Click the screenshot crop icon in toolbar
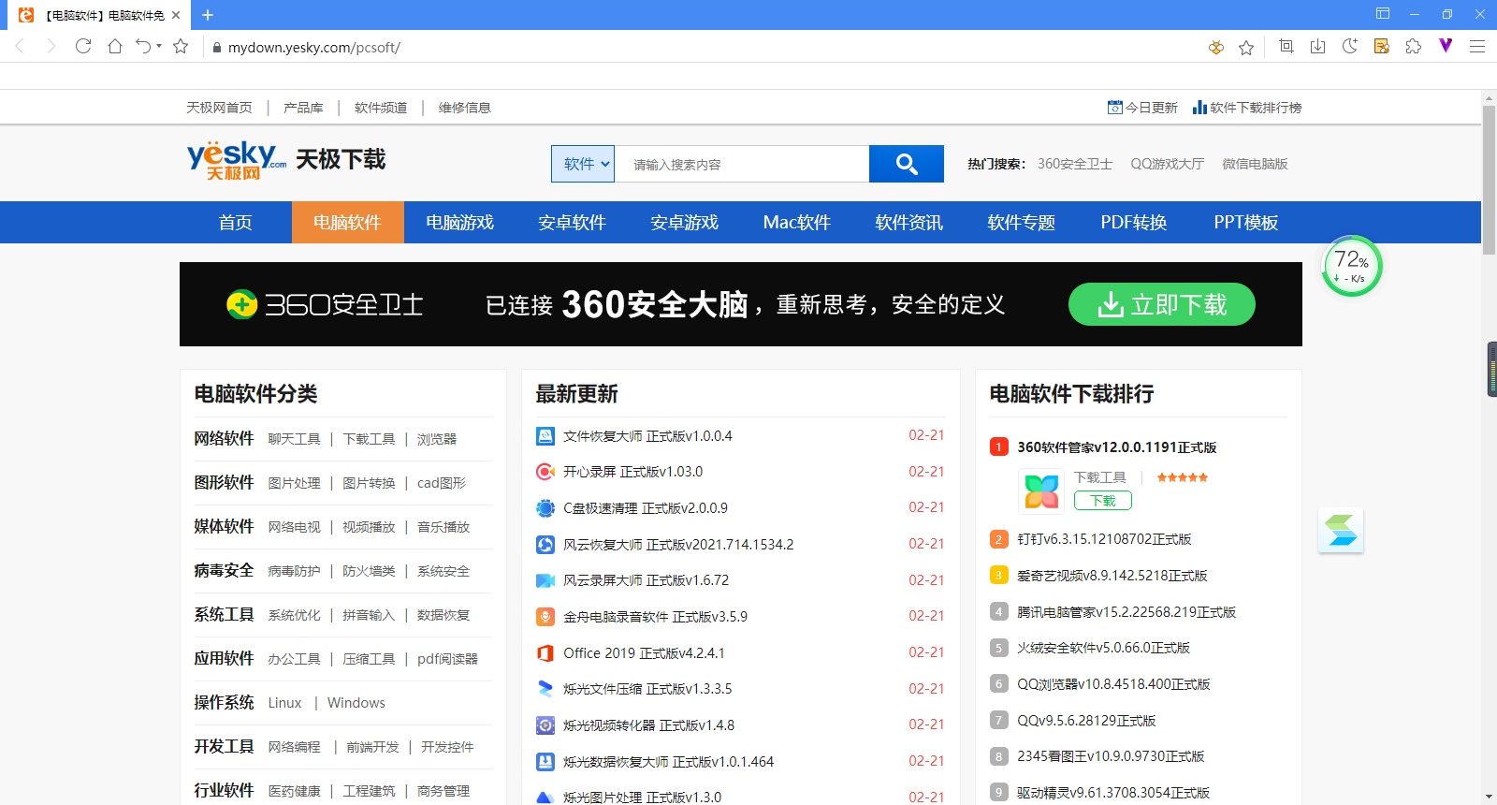Image resolution: width=1497 pixels, height=805 pixels. [1286, 46]
